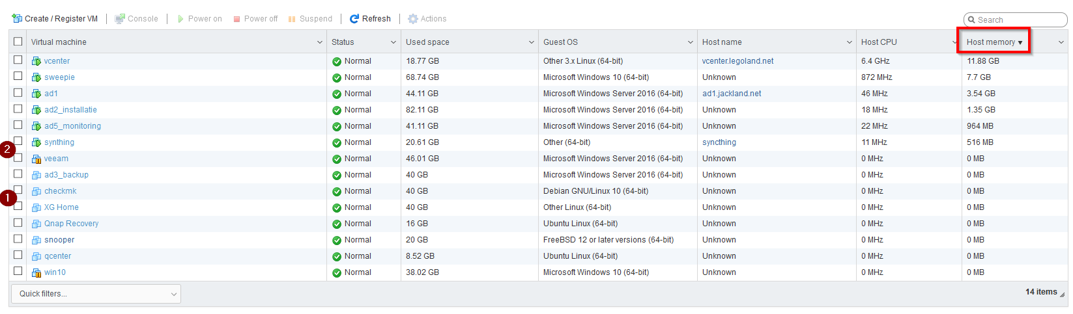
Task: Click the Power off stop icon
Action: click(x=237, y=19)
